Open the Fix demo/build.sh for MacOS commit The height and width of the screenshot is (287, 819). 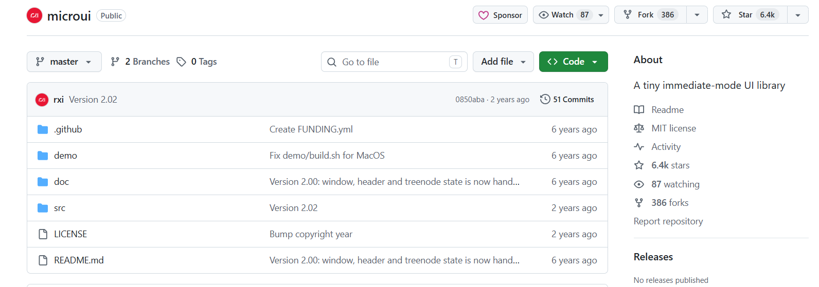click(327, 156)
